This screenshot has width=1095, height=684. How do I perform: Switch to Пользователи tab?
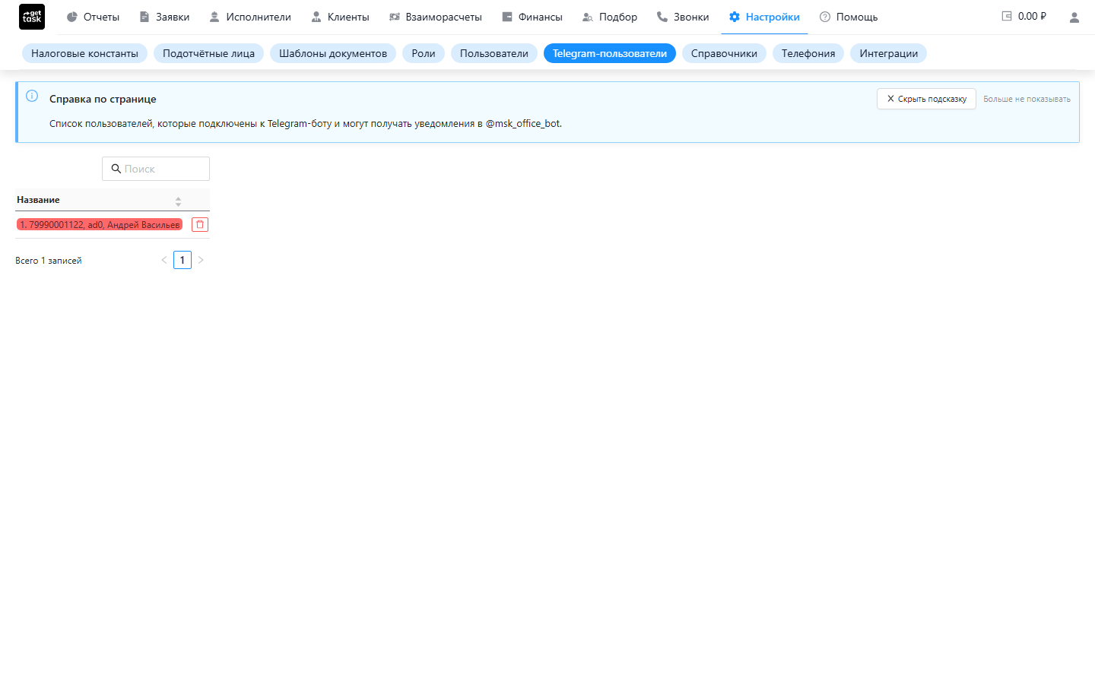[494, 53]
